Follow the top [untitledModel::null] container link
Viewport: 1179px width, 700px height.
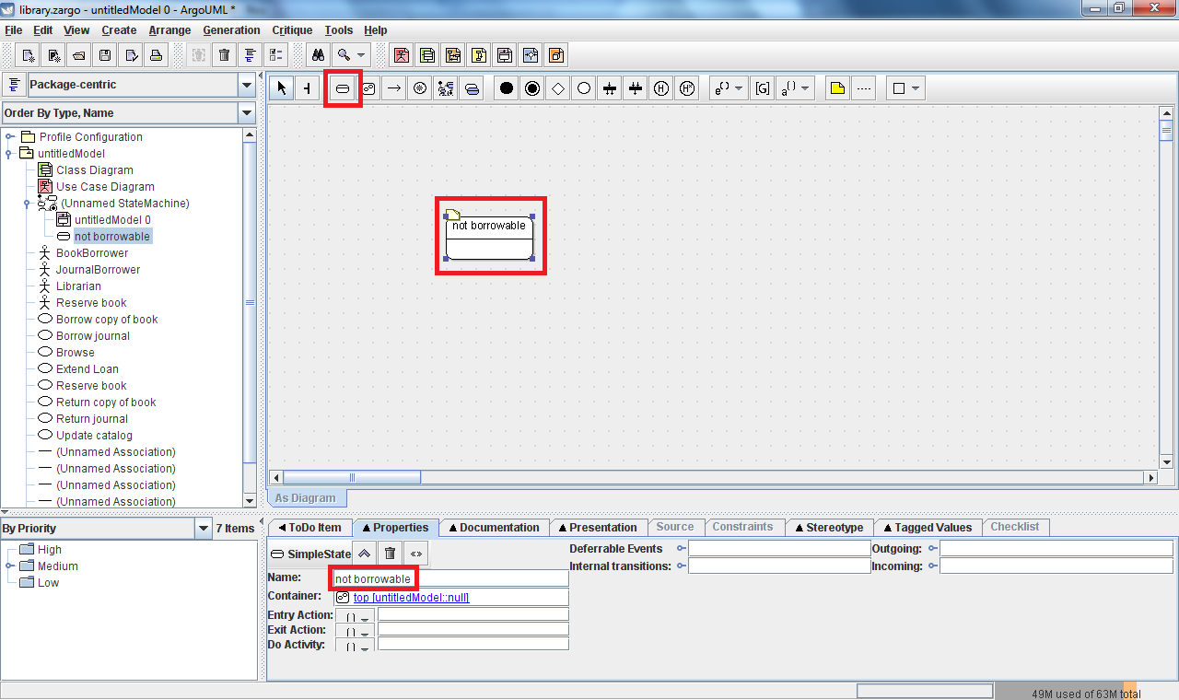[411, 598]
